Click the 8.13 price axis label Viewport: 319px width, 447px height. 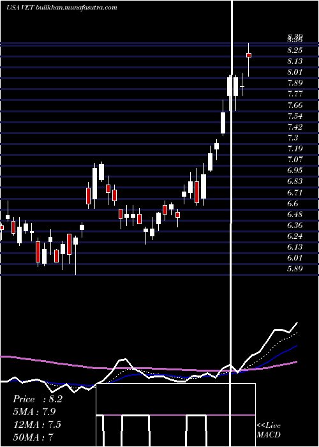[295, 61]
